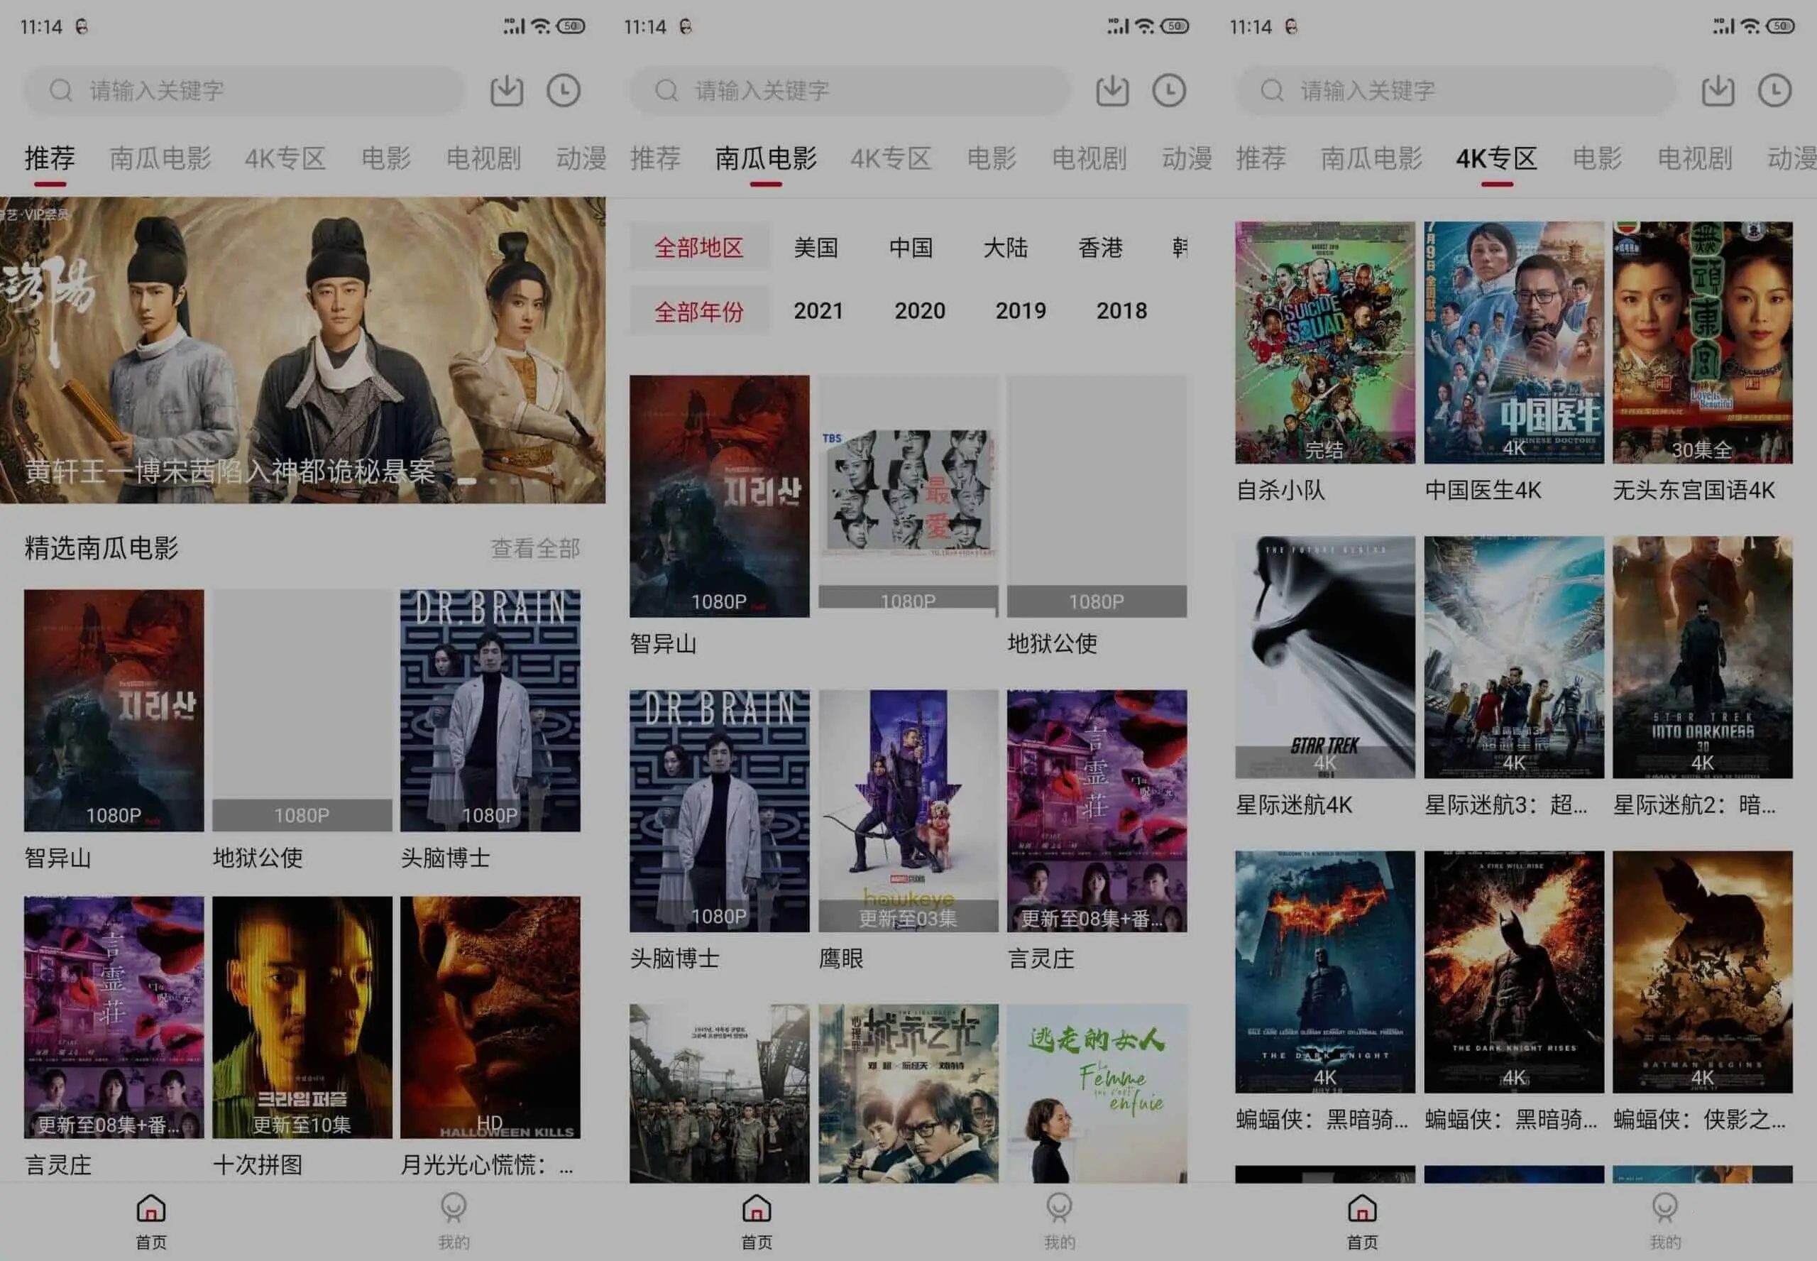
Task: Tap 查看全部 link beside 精选南瓜电影
Action: point(535,548)
